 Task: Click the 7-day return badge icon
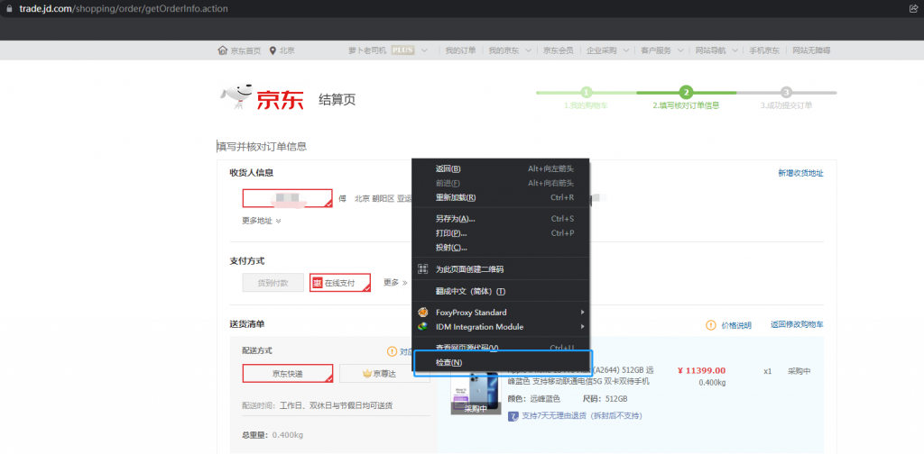tap(513, 416)
